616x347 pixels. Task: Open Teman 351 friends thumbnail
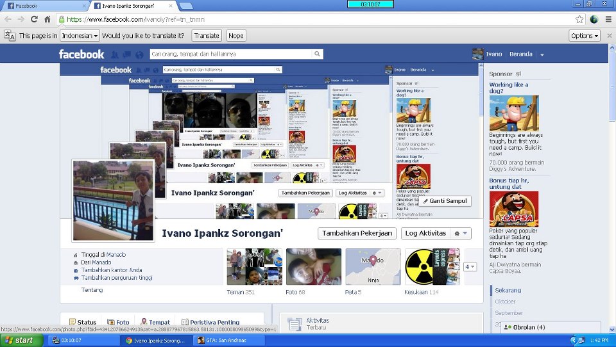click(x=254, y=266)
